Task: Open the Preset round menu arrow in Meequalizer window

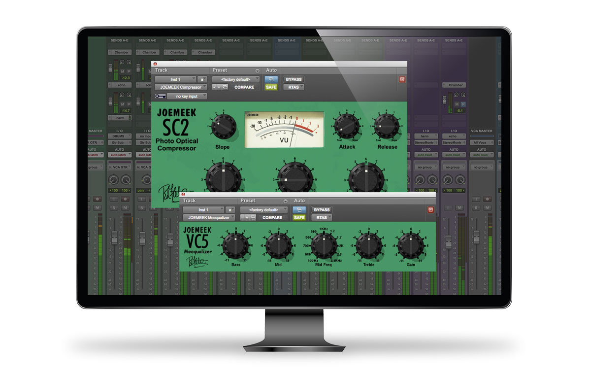Action: [x=286, y=201]
